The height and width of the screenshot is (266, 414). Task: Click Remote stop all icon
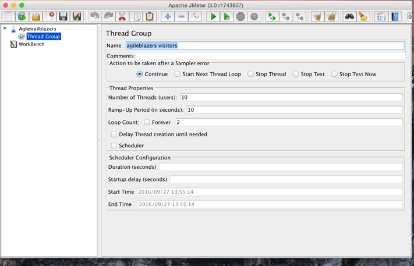[286, 16]
